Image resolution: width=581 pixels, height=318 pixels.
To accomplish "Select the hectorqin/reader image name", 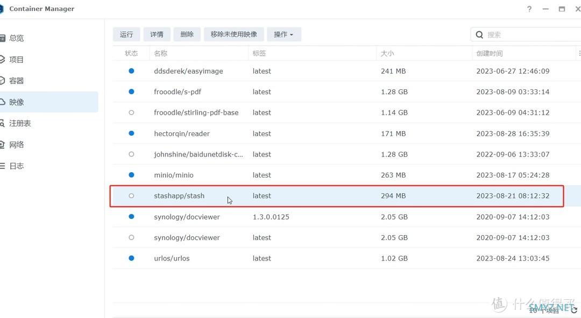I will (x=182, y=134).
